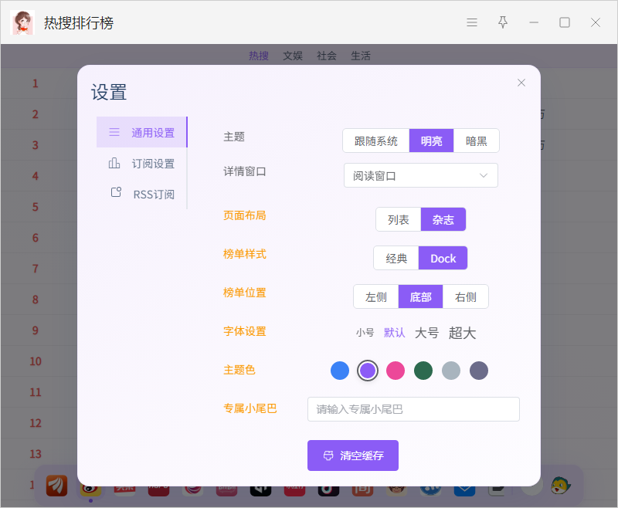618x508 pixels.
Task: Open the fish mascot icon in dock
Action: pyautogui.click(x=561, y=486)
